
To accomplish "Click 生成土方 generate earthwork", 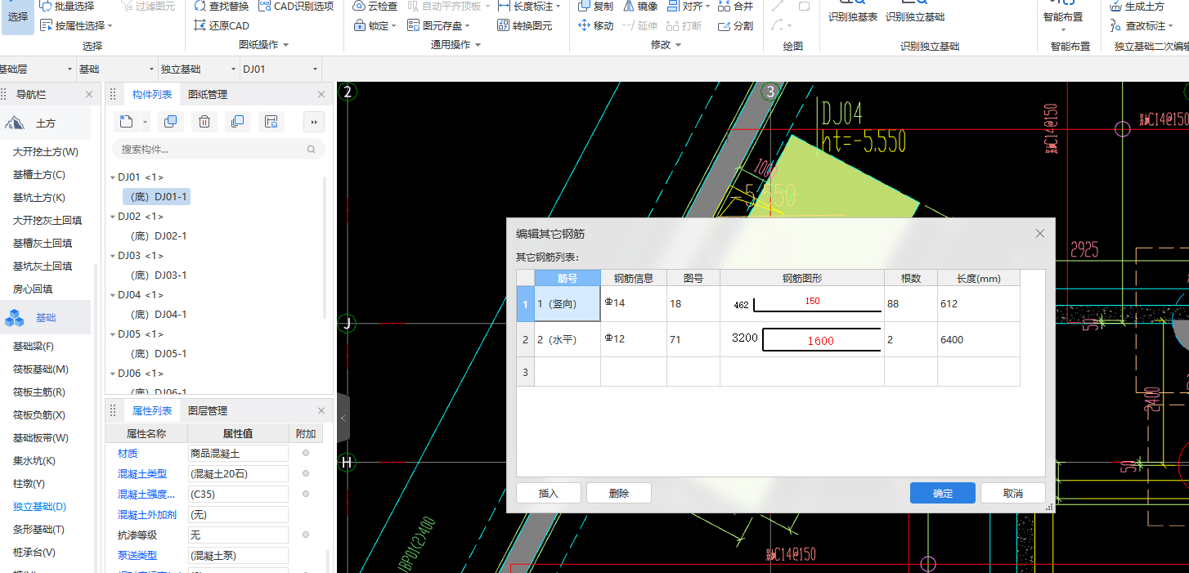I will pyautogui.click(x=1137, y=7).
